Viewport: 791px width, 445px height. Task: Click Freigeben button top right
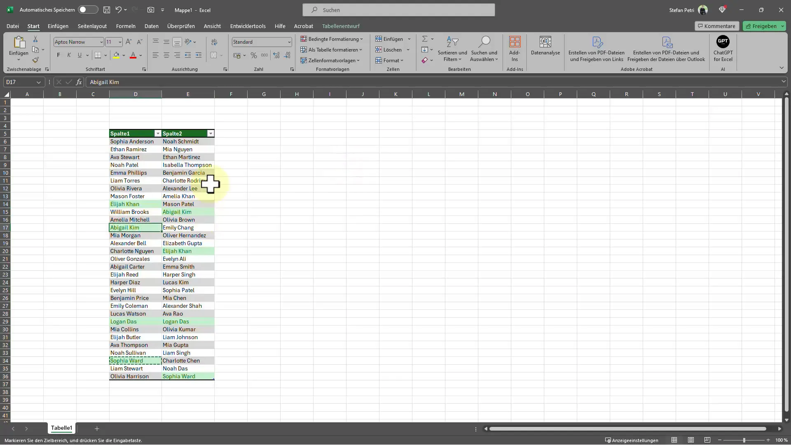(764, 26)
